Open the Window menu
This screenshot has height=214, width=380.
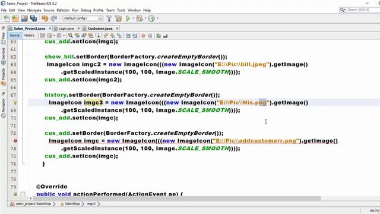[134, 10]
